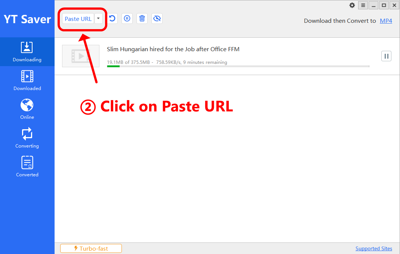This screenshot has height=254, width=400.
Task: Click the video thumbnail placeholder
Action: (x=81, y=56)
